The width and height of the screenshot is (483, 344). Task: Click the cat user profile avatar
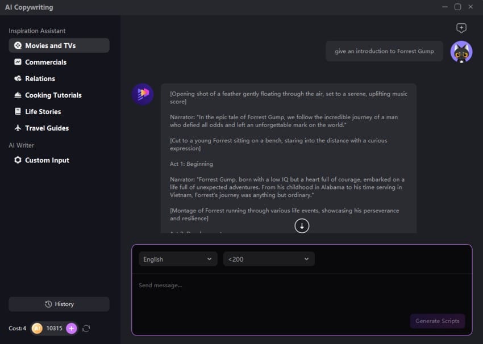pos(461,51)
